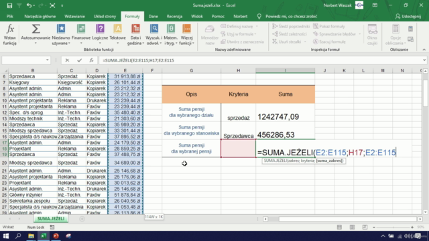Open Więcej funkcji icon

pyautogui.click(x=186, y=29)
